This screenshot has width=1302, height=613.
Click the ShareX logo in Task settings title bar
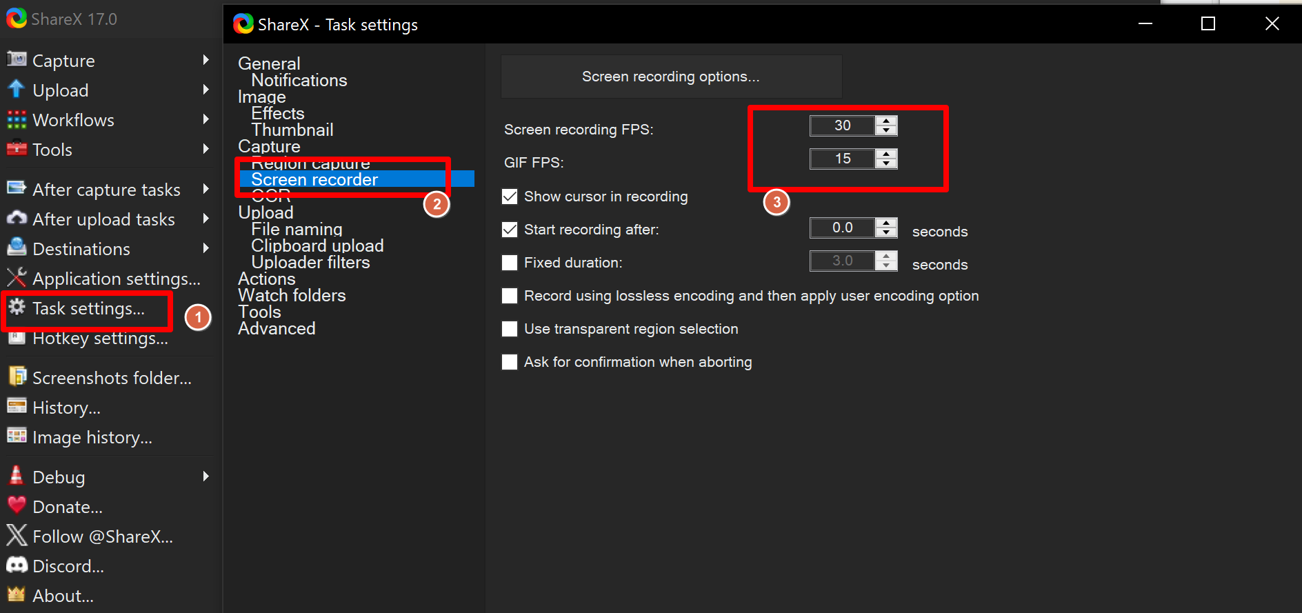(243, 24)
